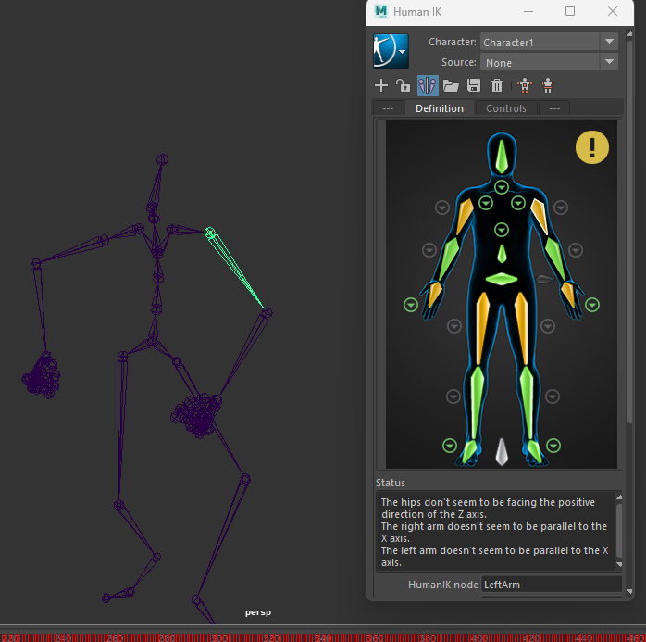Click the floppy disk icon to save the definition

point(474,85)
